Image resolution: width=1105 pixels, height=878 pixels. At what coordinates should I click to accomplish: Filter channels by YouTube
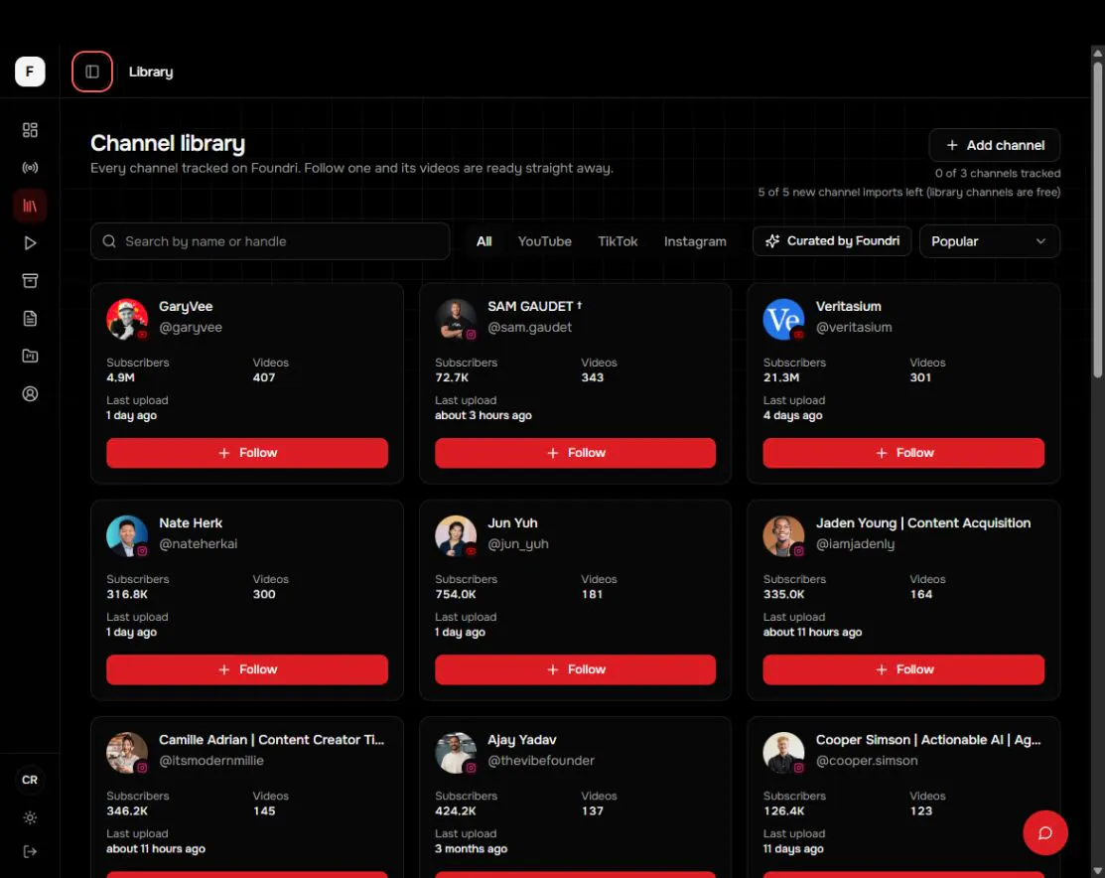tap(544, 241)
